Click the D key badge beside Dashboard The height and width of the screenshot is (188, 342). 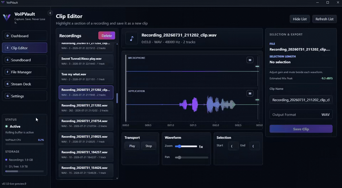coord(7,36)
